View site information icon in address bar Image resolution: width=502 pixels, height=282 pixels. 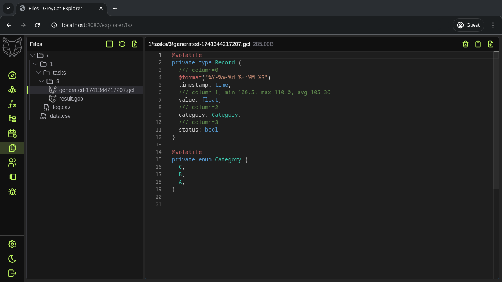click(55, 25)
